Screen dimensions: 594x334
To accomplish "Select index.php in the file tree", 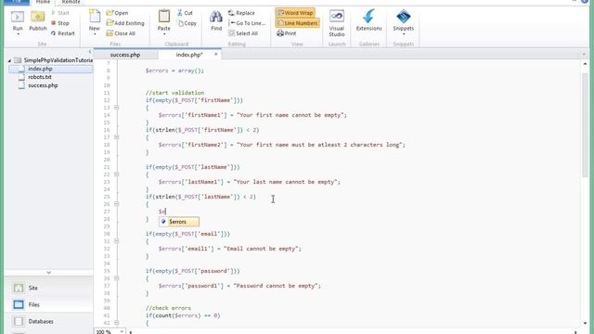I will (x=40, y=69).
